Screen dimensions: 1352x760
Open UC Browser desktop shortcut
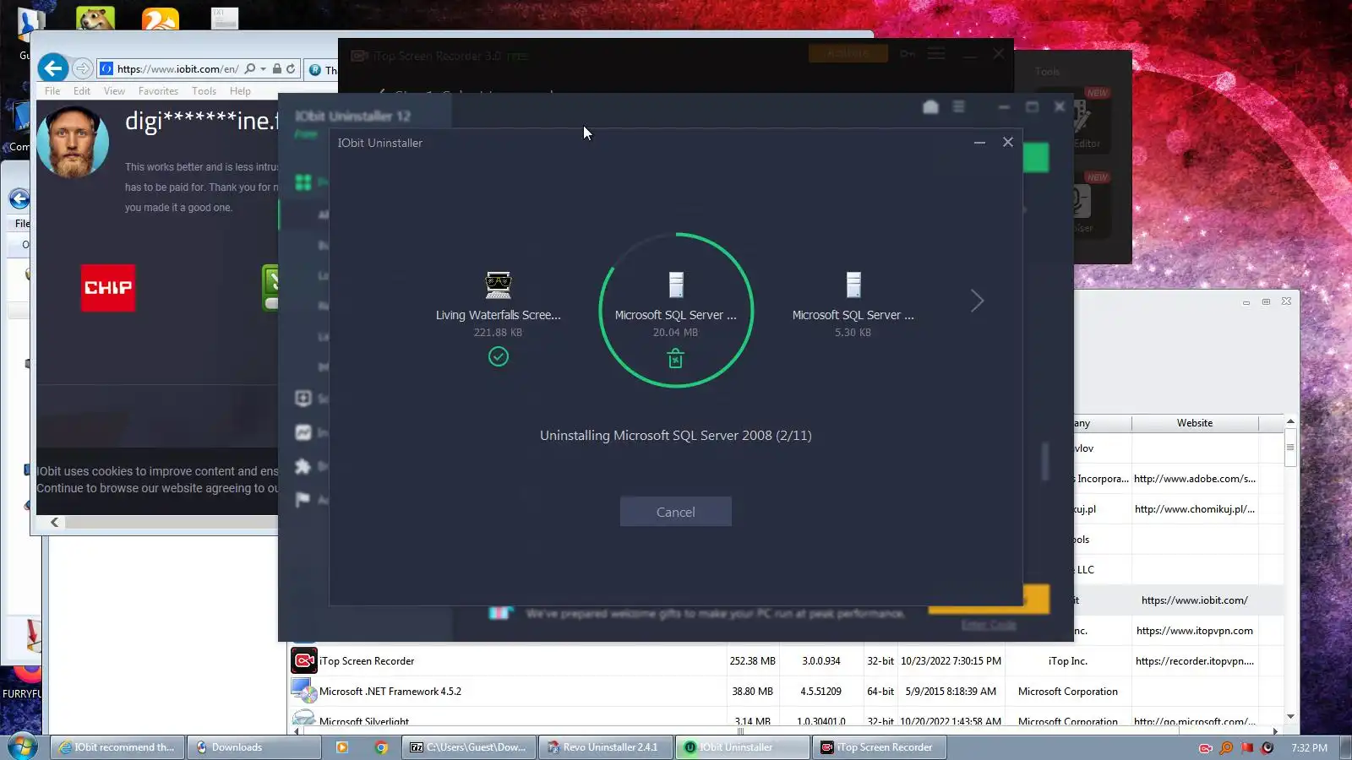point(160,18)
